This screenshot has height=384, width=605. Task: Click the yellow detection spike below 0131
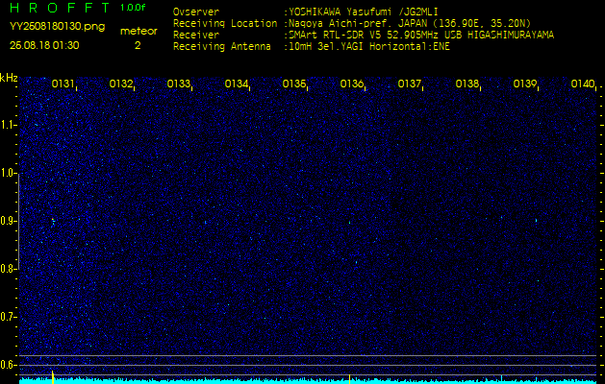[x=53, y=376]
